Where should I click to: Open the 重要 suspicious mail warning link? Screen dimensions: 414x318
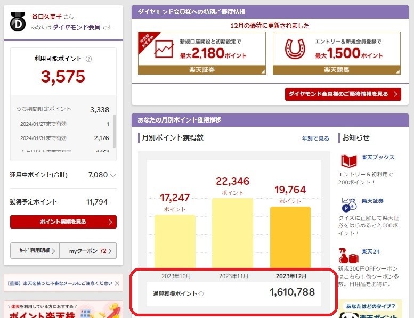(x=60, y=283)
